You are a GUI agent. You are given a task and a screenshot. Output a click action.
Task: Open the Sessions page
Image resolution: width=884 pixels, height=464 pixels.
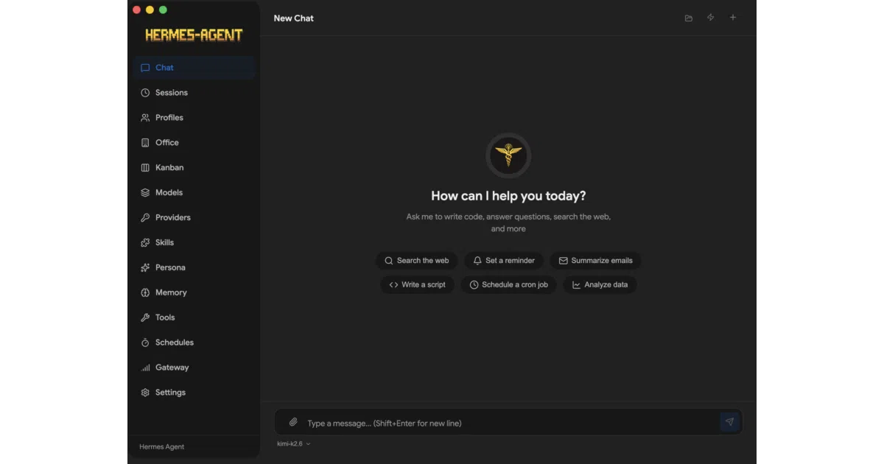[195, 93]
